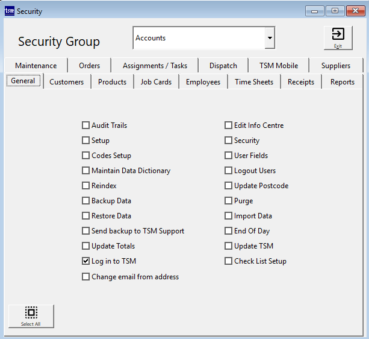Enable the Audit Trails checkbox

(85, 125)
